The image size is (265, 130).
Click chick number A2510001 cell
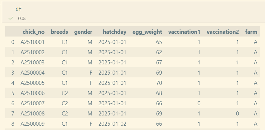pyautogui.click(x=32, y=42)
